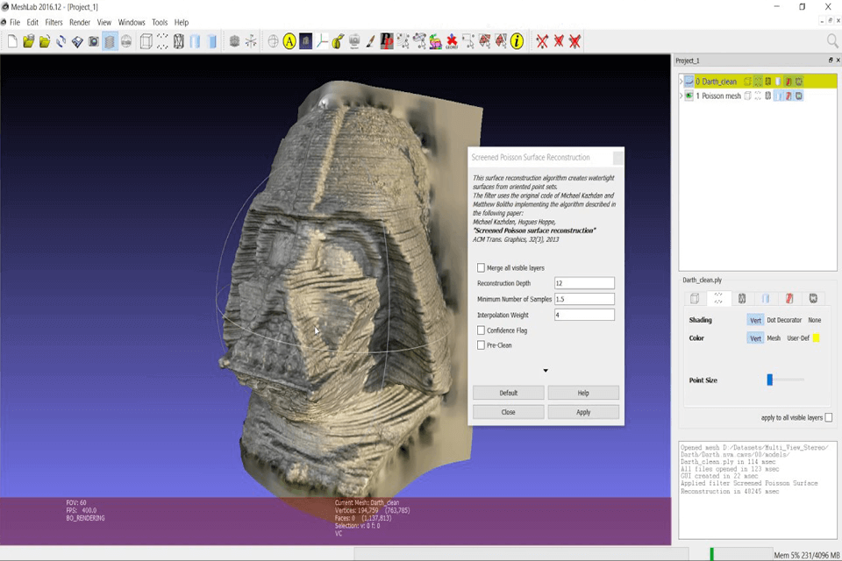Open the Render menu
Viewport: 842px width, 561px height.
[x=80, y=22]
